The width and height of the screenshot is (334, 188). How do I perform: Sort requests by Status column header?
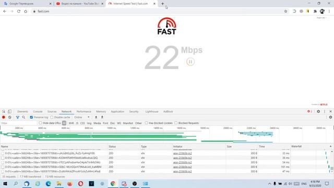124,146
